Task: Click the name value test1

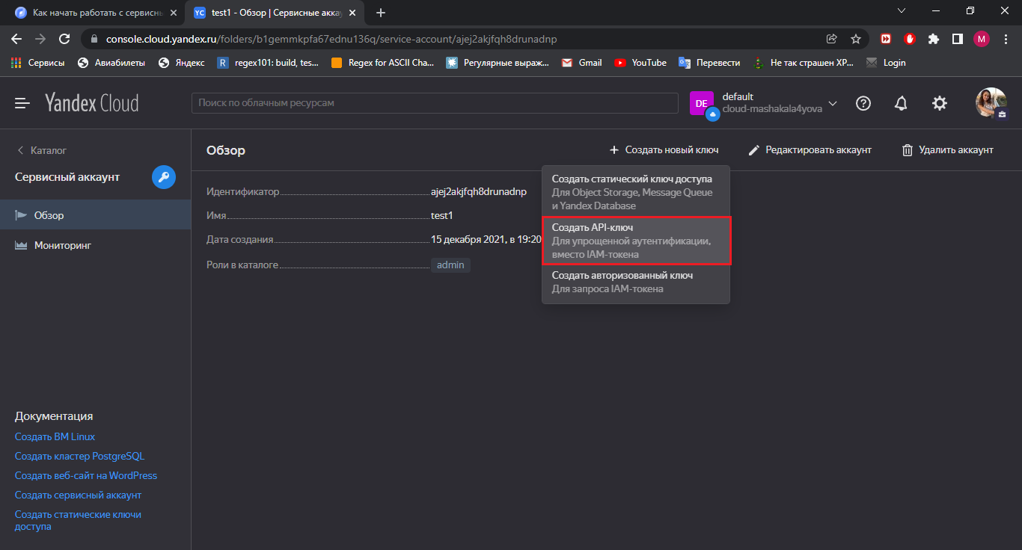Action: 442,215
